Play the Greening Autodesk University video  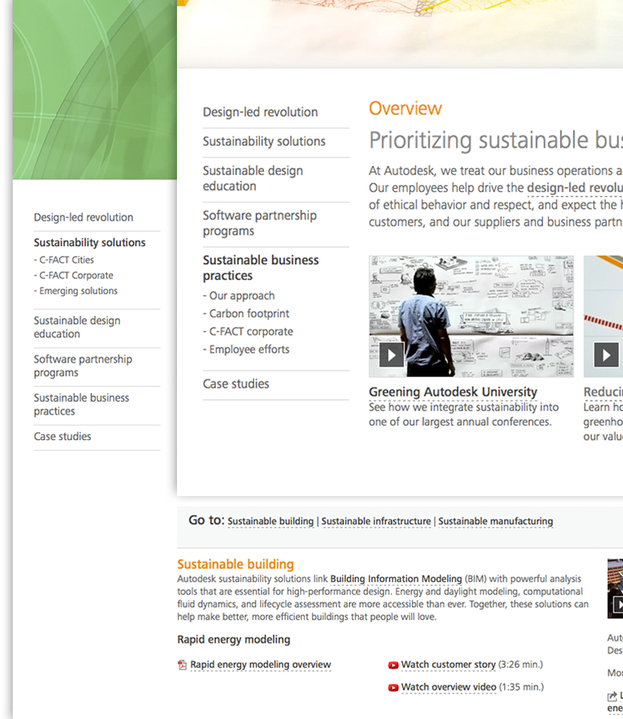click(391, 354)
